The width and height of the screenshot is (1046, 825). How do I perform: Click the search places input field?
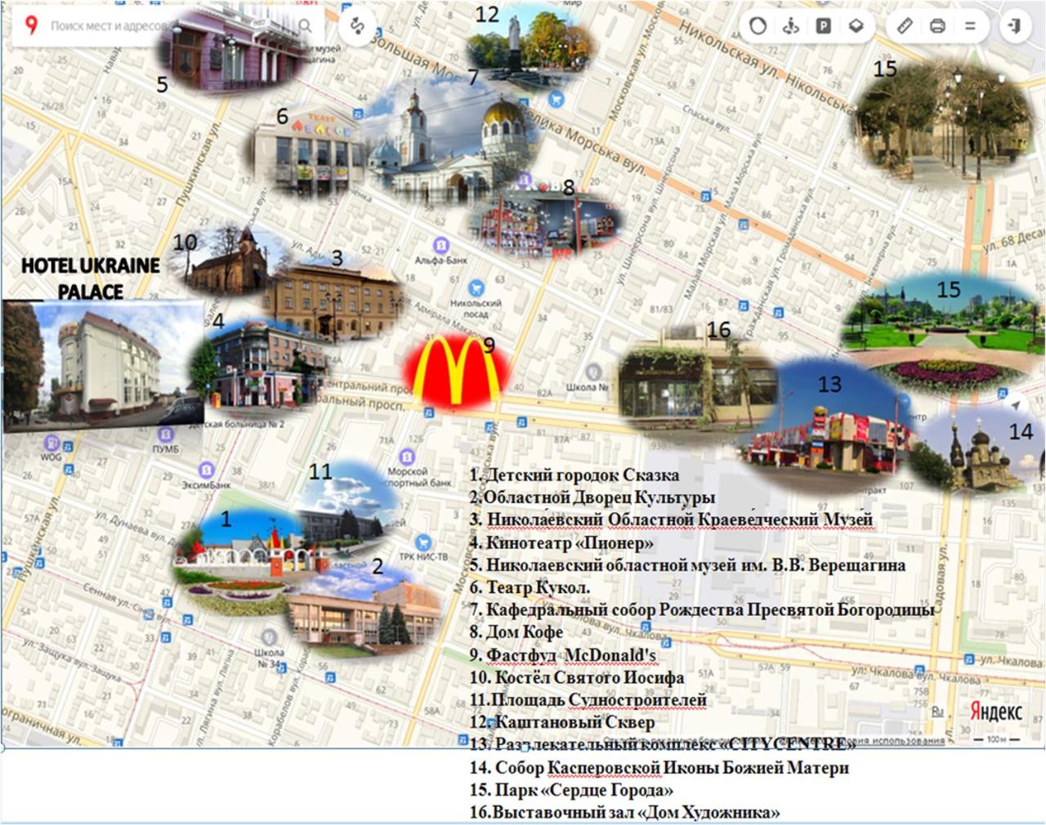coord(106,26)
